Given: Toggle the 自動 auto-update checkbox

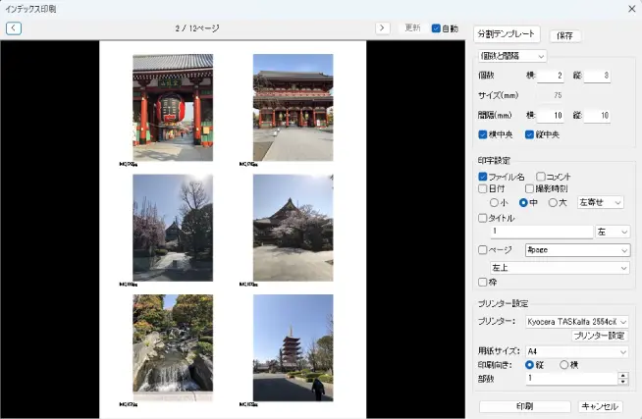Looking at the screenshot, I should click(436, 28).
